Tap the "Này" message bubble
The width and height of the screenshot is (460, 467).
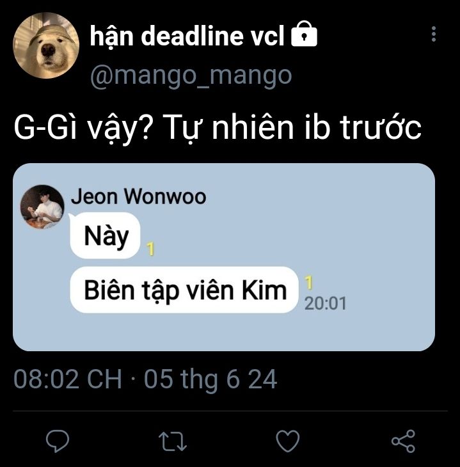(x=105, y=235)
